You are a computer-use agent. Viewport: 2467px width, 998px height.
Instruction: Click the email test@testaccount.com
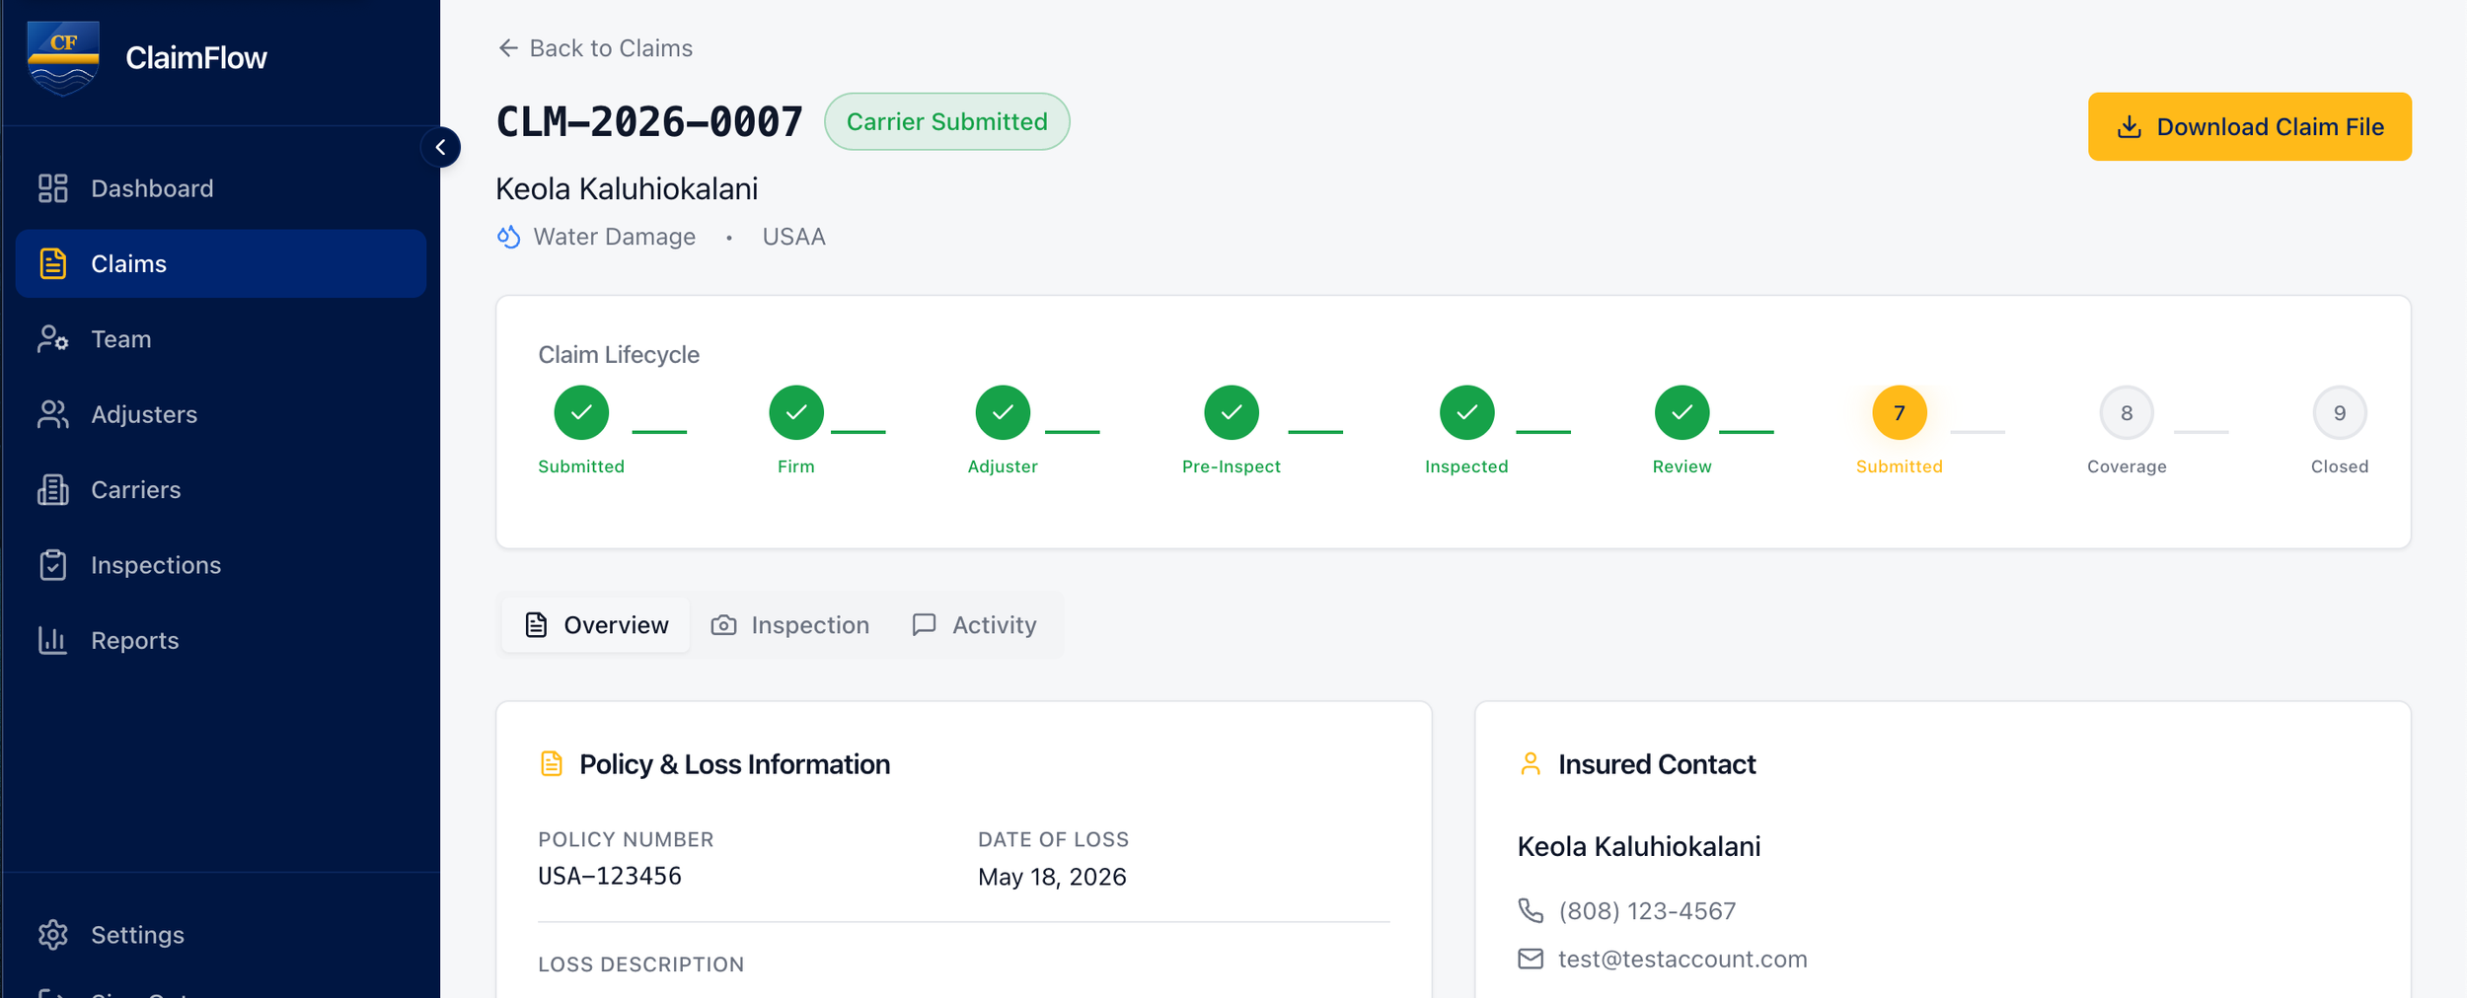pos(1682,960)
